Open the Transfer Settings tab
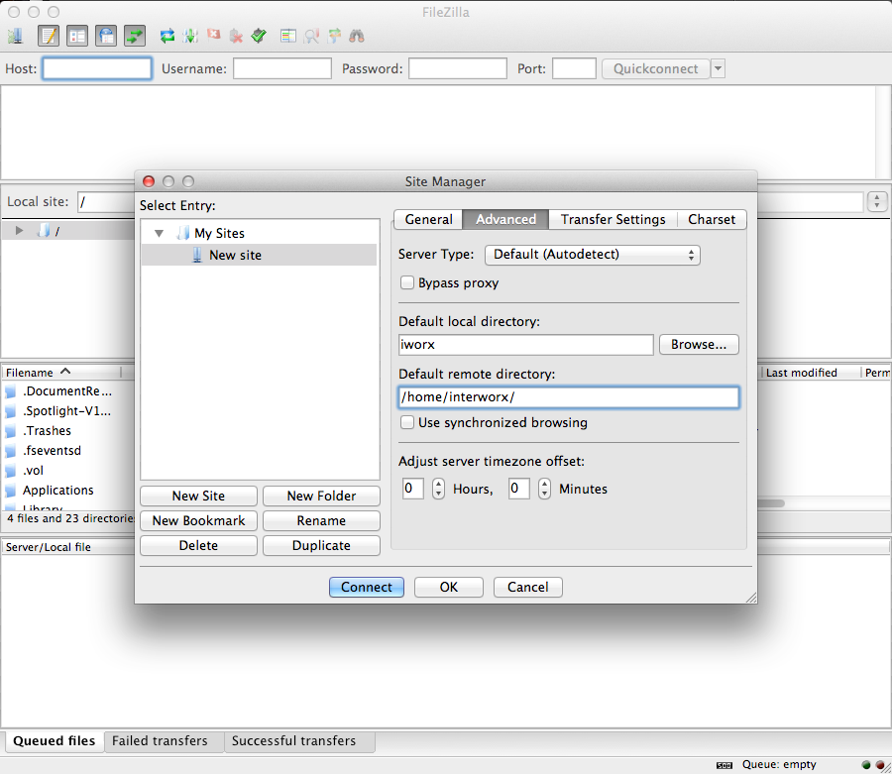This screenshot has height=774, width=892. (613, 220)
